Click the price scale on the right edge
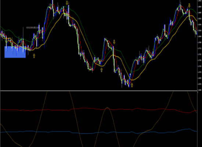 coord(200,45)
